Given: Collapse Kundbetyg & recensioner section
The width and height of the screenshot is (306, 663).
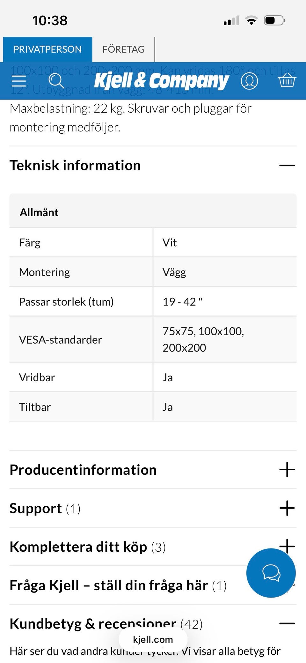Looking at the screenshot, I should pos(287,623).
